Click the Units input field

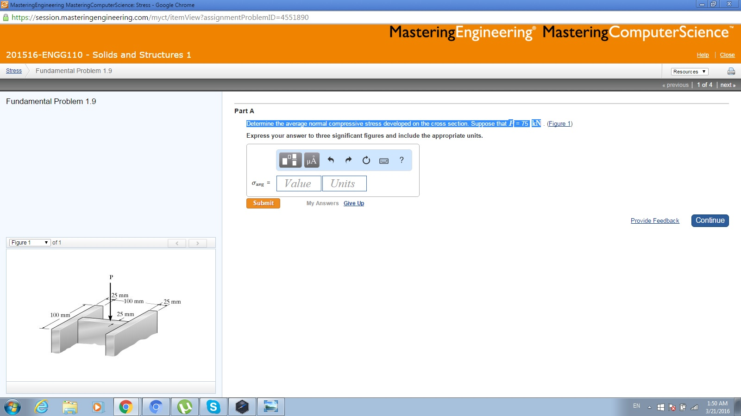pyautogui.click(x=344, y=184)
